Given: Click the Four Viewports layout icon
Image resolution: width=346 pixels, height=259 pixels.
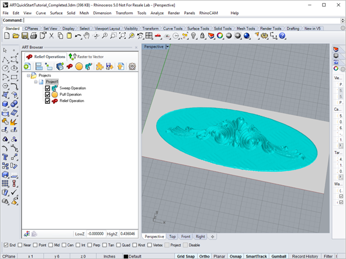Looking at the screenshot, I should pyautogui.click(x=149, y=36).
